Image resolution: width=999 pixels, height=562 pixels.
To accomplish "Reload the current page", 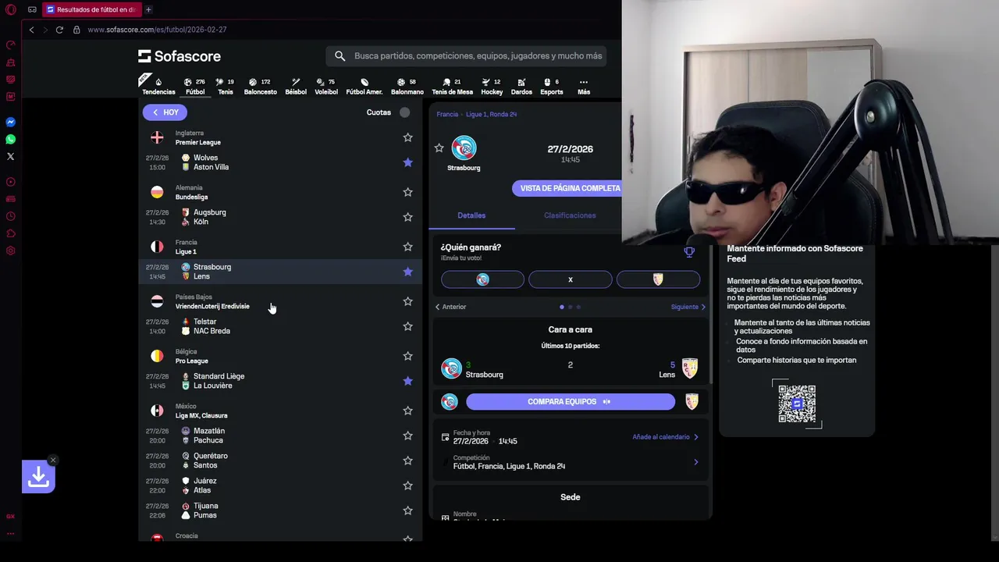I will pos(59,30).
